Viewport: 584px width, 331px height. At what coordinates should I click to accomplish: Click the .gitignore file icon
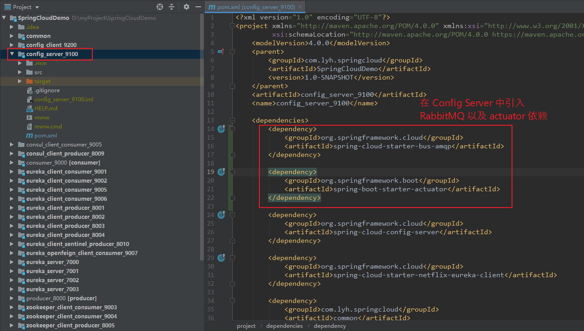coord(29,90)
